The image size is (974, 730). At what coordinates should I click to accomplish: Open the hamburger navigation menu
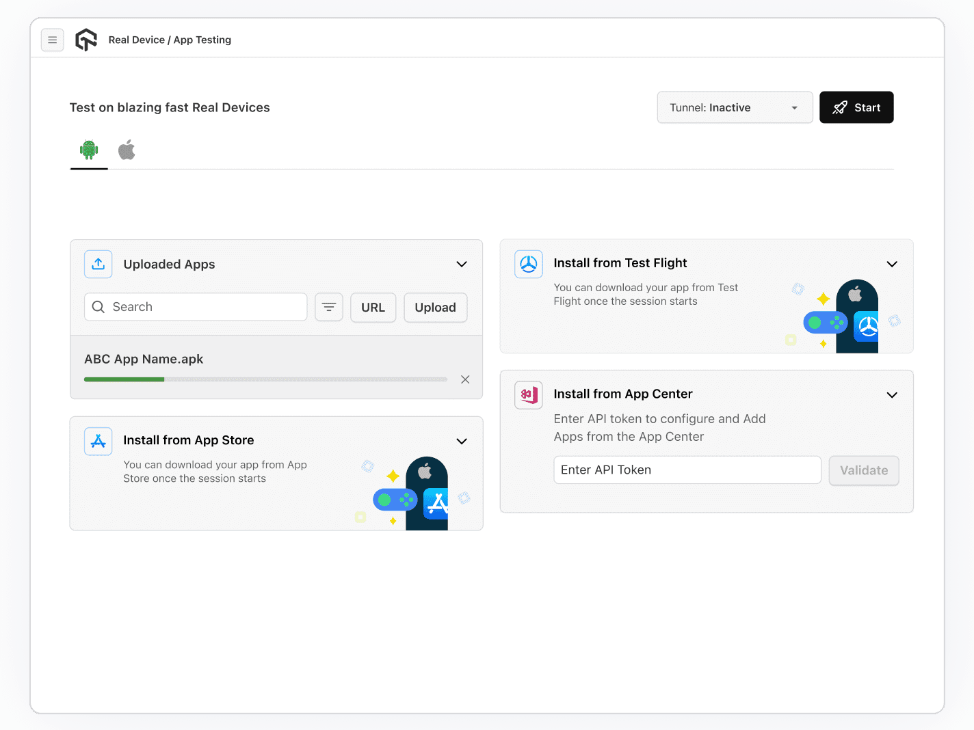pyautogui.click(x=52, y=40)
